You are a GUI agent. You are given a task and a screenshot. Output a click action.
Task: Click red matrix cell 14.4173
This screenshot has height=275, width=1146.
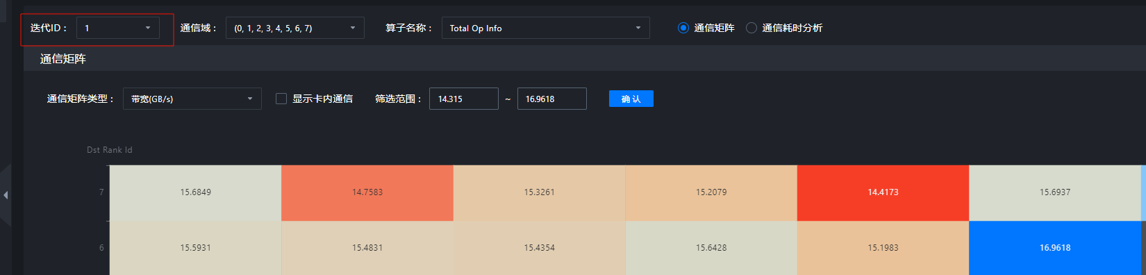[x=883, y=192]
